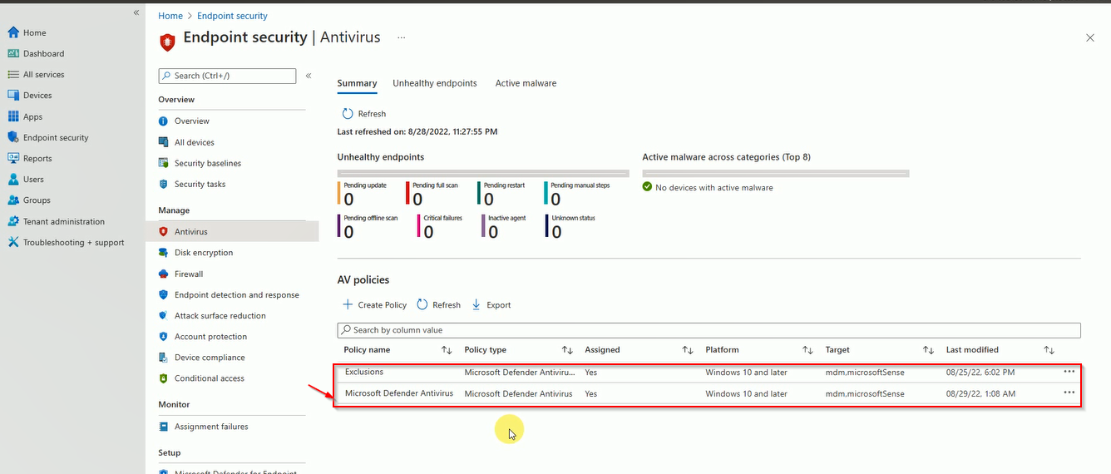Open Attack surface reduction
The height and width of the screenshot is (474, 1111).
[x=220, y=316]
